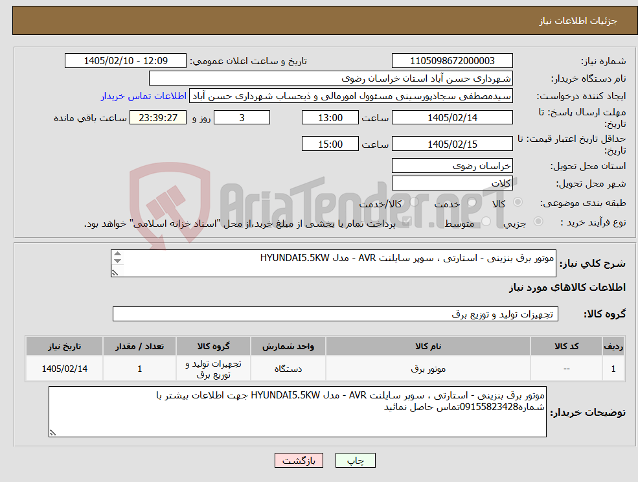Click the جزئیات اطلاعات نیاز header title
The image size is (638, 482).
(x=578, y=21)
